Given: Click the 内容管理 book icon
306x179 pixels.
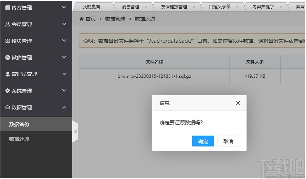Looking at the screenshot, I should coord(7,7).
